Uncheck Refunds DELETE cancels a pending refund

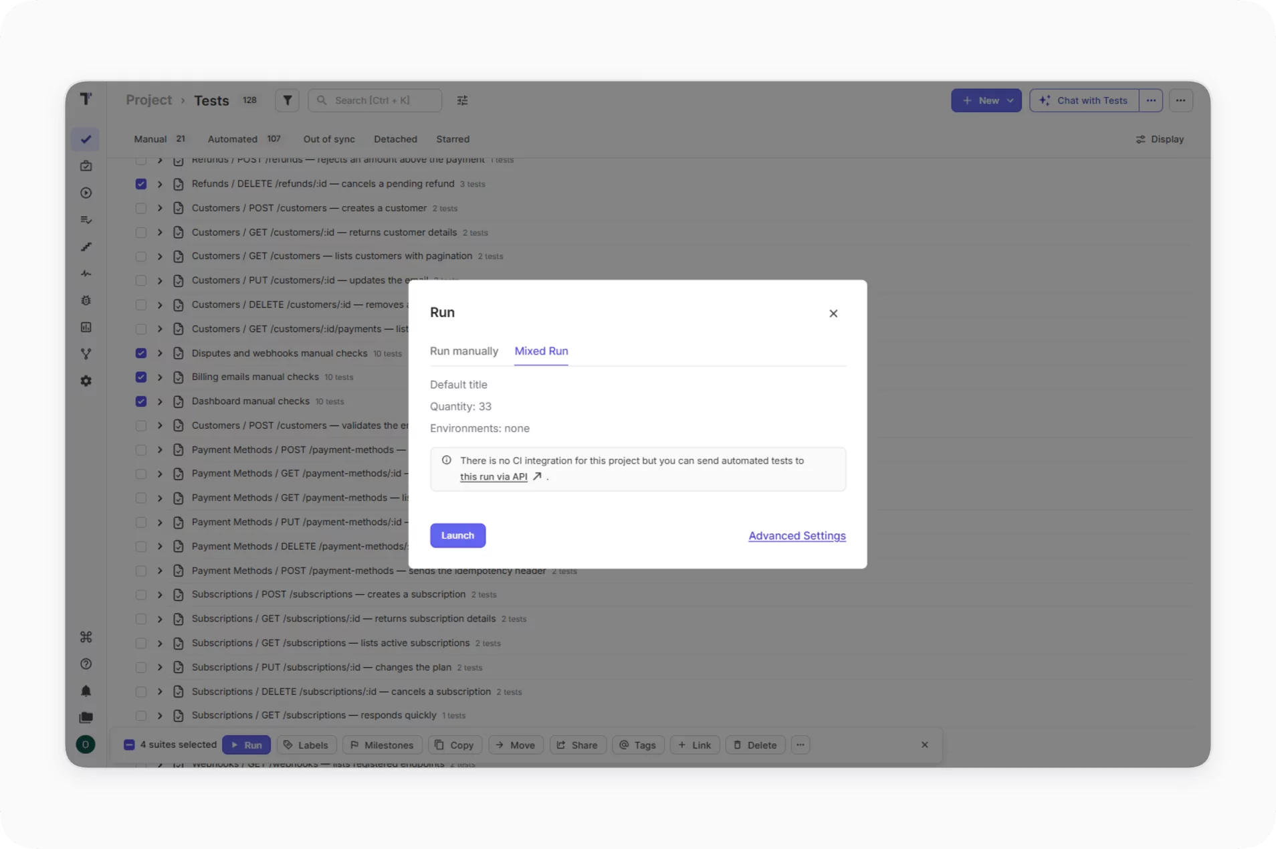pyautogui.click(x=140, y=184)
